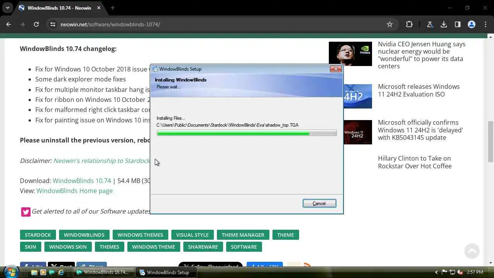
Task: Open the media player Quick Launch icon
Action: point(43,272)
